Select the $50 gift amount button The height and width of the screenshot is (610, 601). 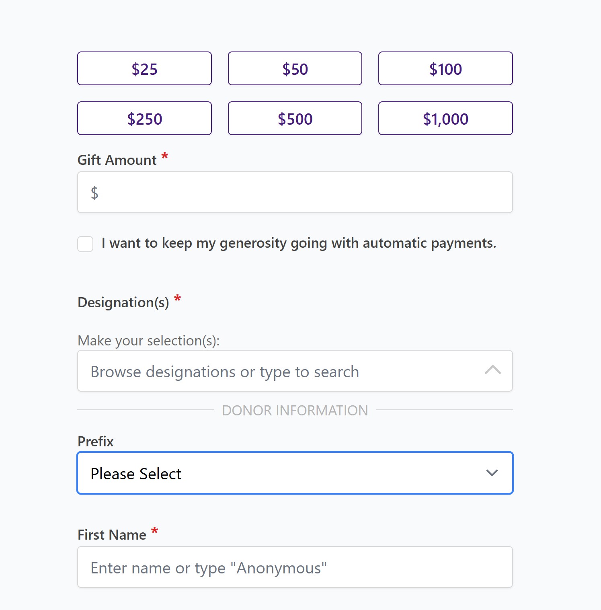pos(295,68)
